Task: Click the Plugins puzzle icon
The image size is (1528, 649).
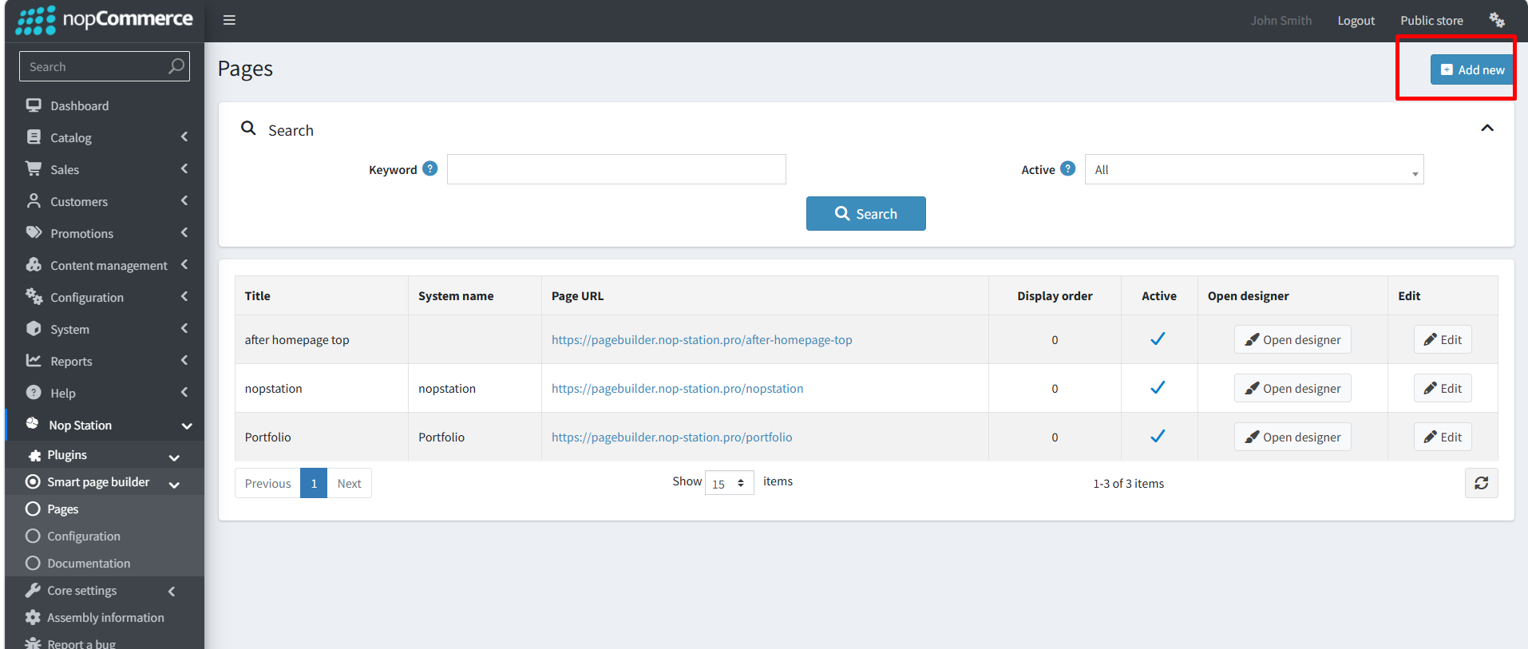Action: pyautogui.click(x=34, y=455)
